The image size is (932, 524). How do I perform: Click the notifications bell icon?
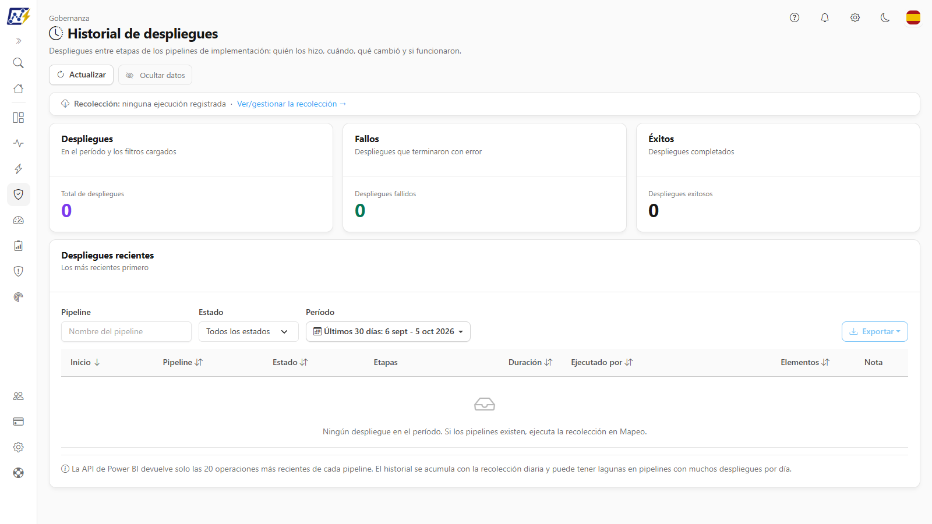[825, 17]
